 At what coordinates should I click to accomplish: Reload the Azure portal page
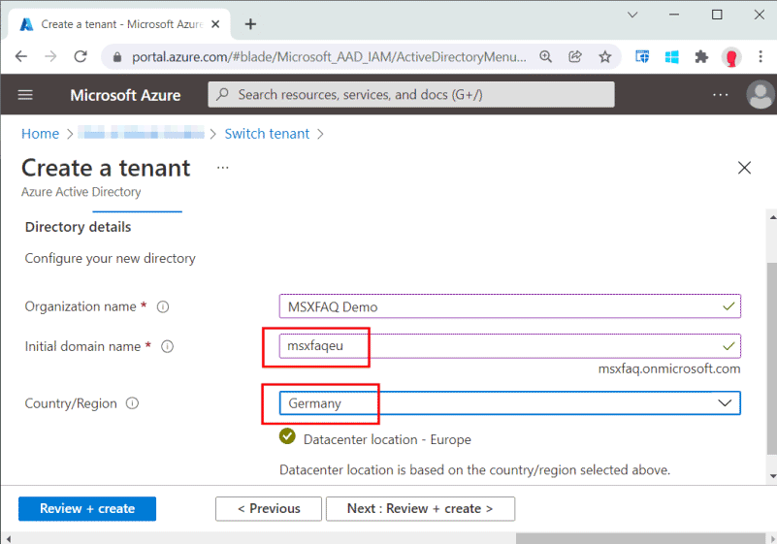(x=81, y=56)
